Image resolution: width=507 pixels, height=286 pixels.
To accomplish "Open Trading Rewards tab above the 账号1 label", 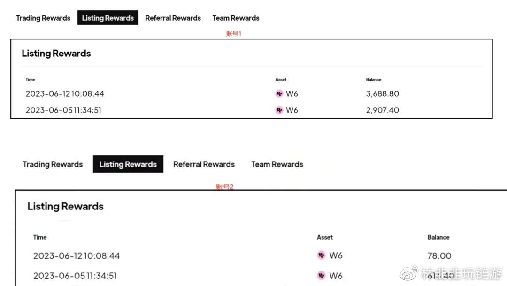I will [43, 18].
